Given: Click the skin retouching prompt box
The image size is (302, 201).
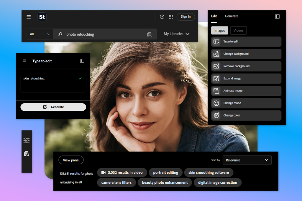Looking at the screenshot, I should tap(53, 83).
